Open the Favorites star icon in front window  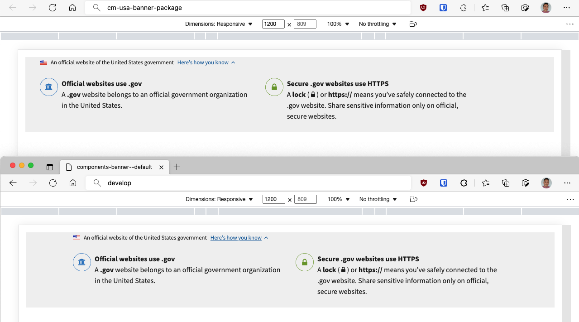click(x=486, y=183)
